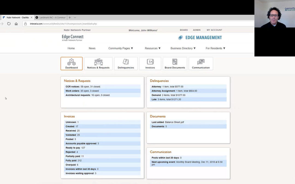
Task: Go to the Home menu item
Action: (71, 48)
